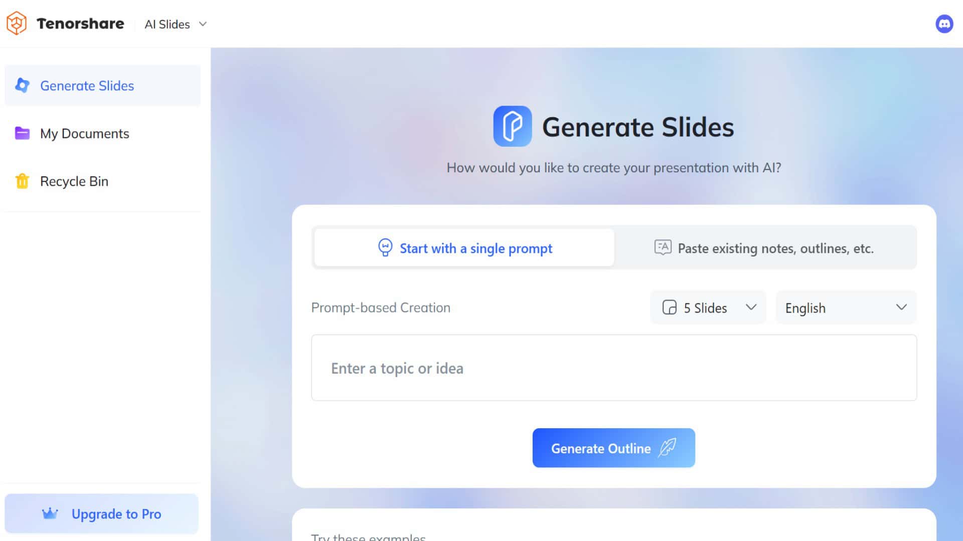The height and width of the screenshot is (541, 963).
Task: Select the Start with a single prompt tab
Action: click(x=463, y=248)
